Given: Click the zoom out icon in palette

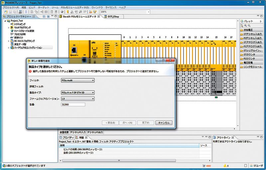Looking at the screenshot, I should click(x=249, y=26).
